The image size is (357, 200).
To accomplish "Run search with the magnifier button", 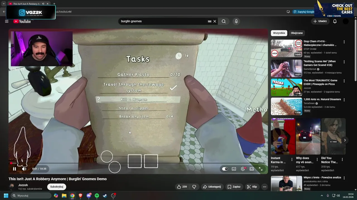I will (224, 21).
